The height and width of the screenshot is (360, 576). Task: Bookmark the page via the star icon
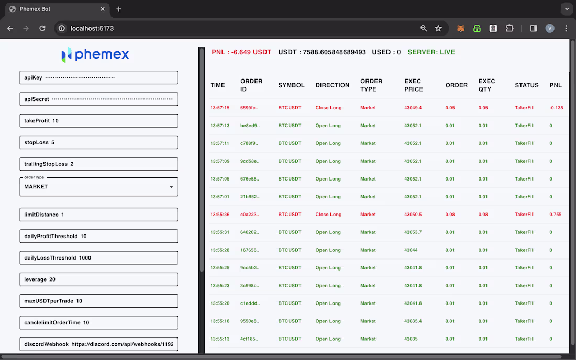[x=438, y=28]
